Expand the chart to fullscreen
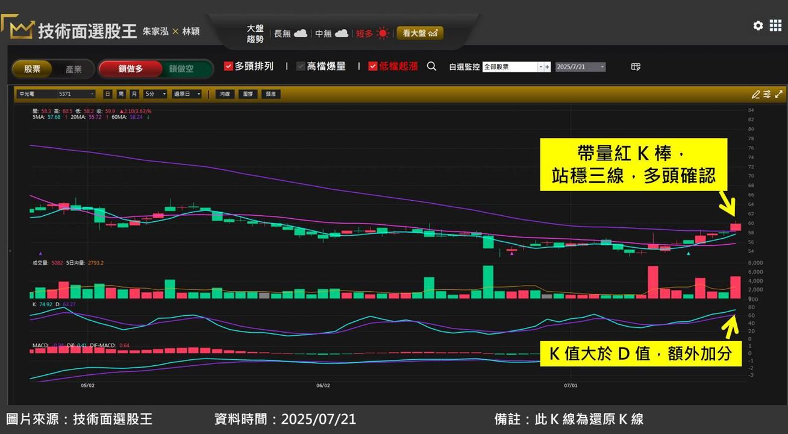Image resolution: width=788 pixels, height=434 pixels. point(779,94)
